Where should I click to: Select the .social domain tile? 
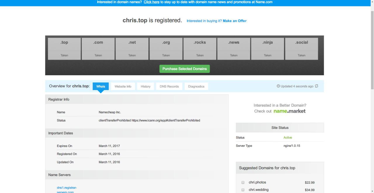[302, 49]
